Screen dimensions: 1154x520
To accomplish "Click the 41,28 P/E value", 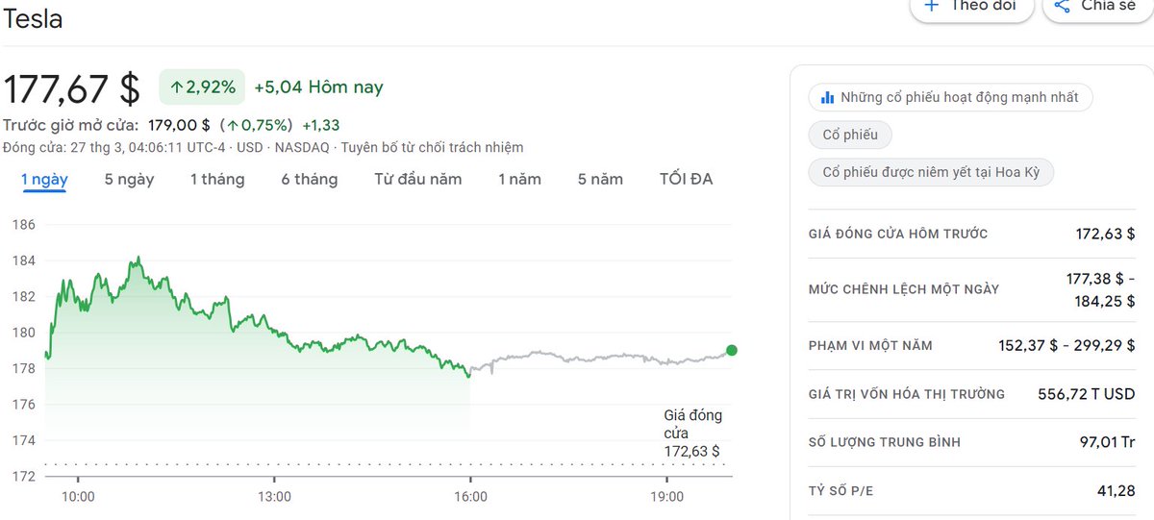I will coord(1115,491).
